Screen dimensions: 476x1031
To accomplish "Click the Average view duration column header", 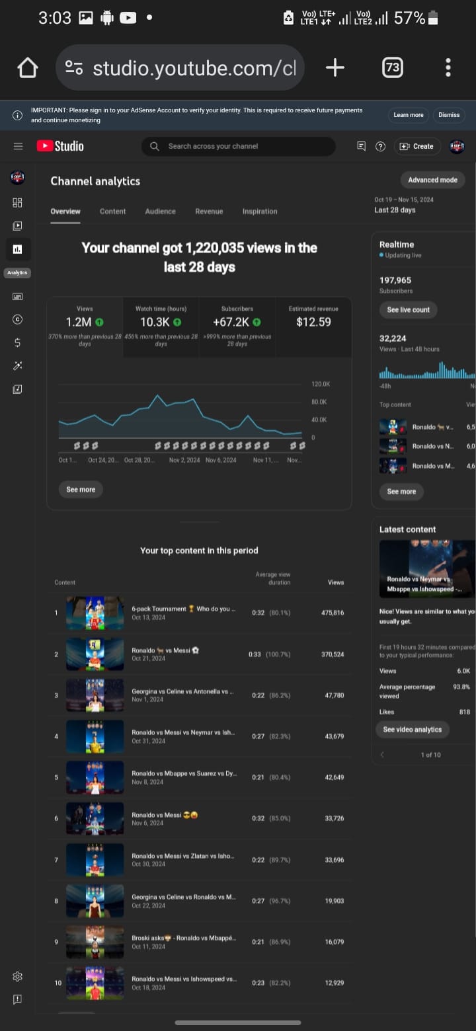I will tap(273, 578).
